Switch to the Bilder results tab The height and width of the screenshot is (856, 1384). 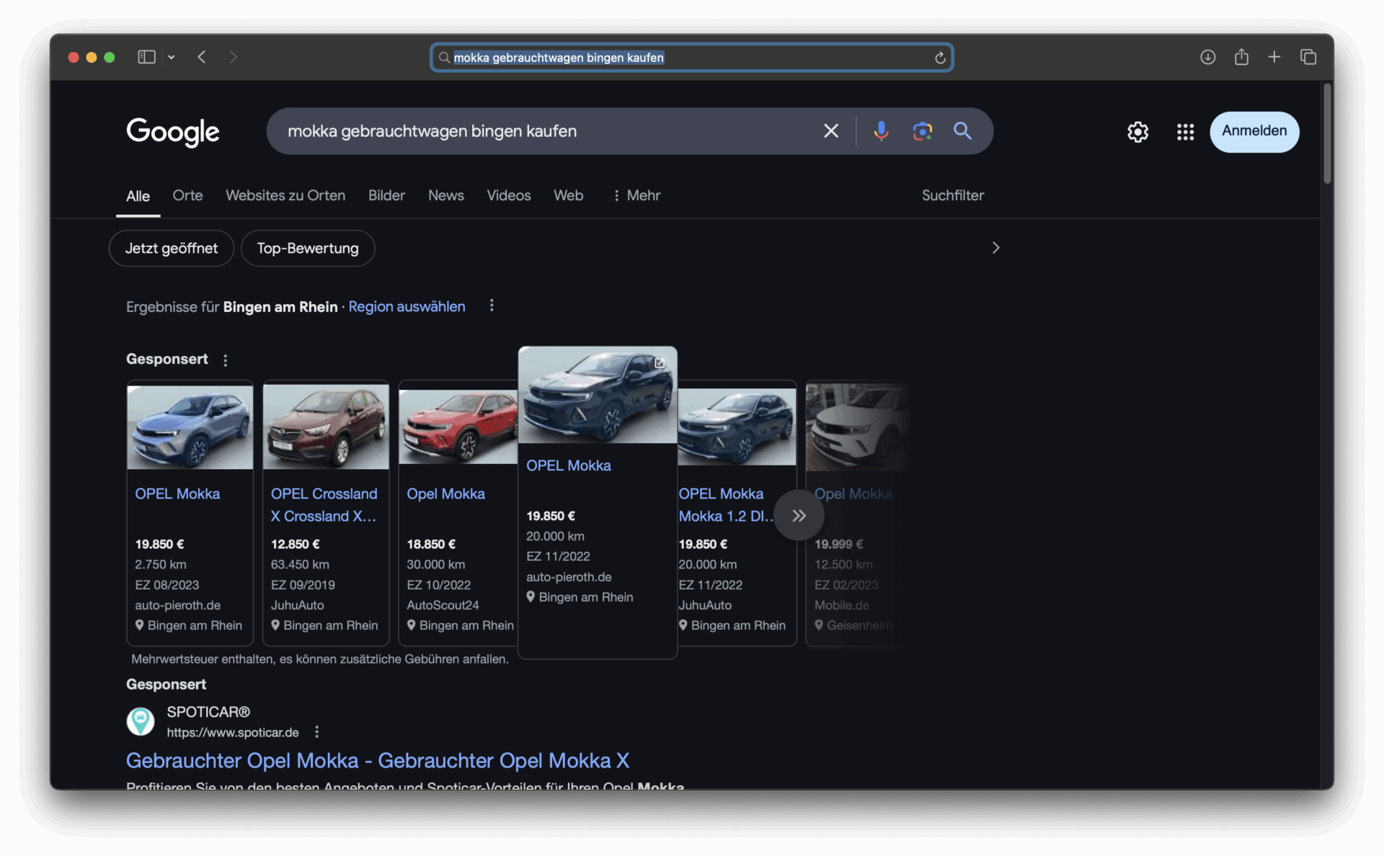pos(386,195)
